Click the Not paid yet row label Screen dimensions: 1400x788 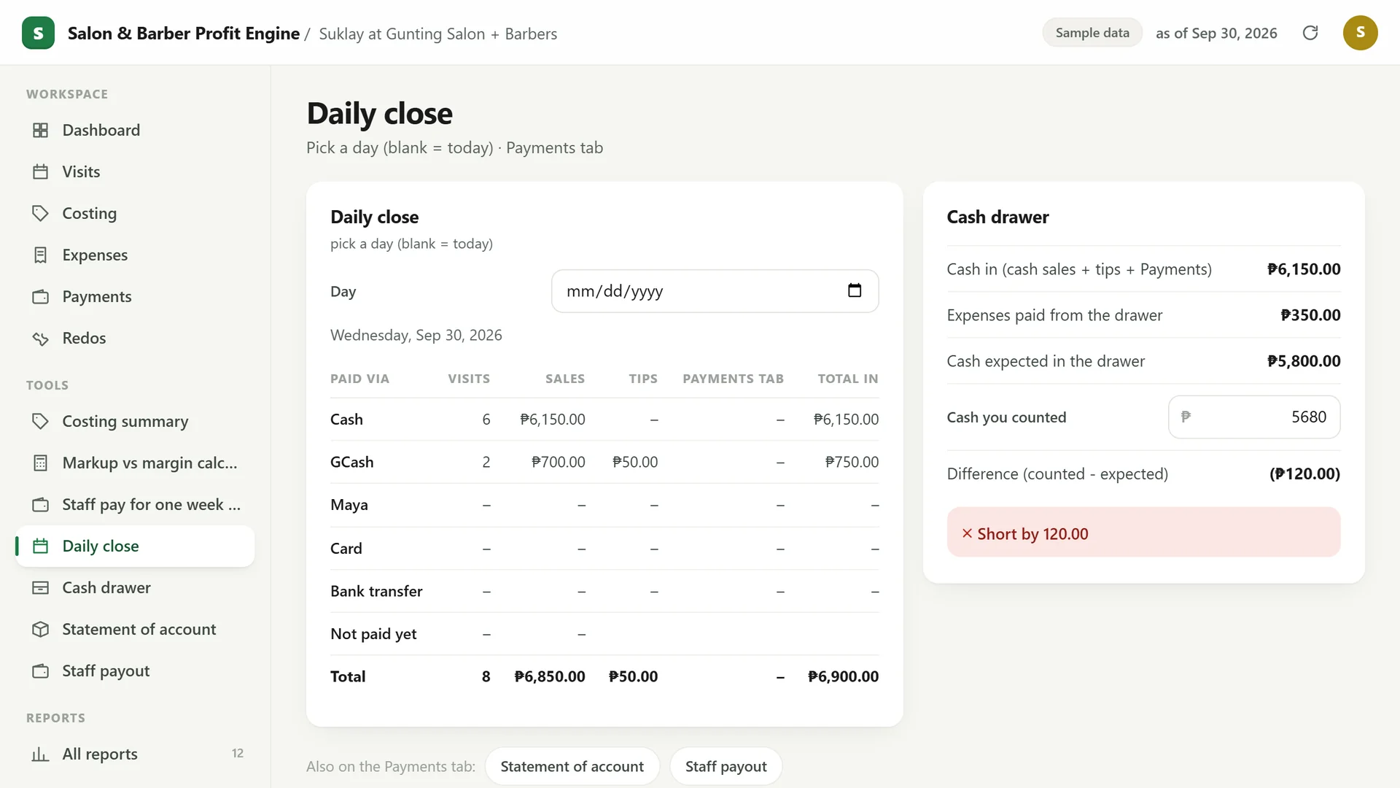[373, 634]
